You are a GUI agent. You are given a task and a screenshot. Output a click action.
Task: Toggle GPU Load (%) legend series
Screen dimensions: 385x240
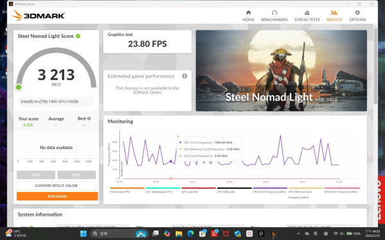click(x=198, y=190)
